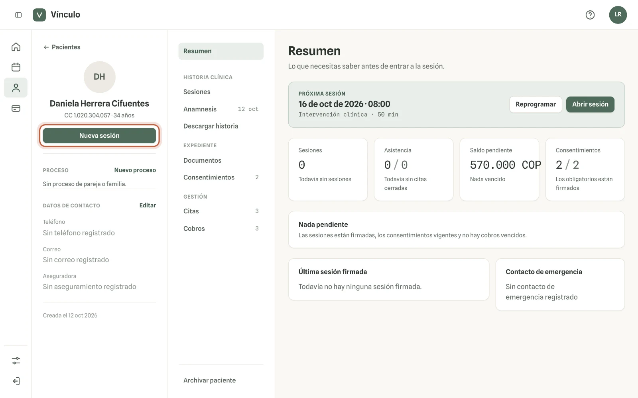The image size is (638, 398).
Task: Open the help question mark icon
Action: point(590,15)
